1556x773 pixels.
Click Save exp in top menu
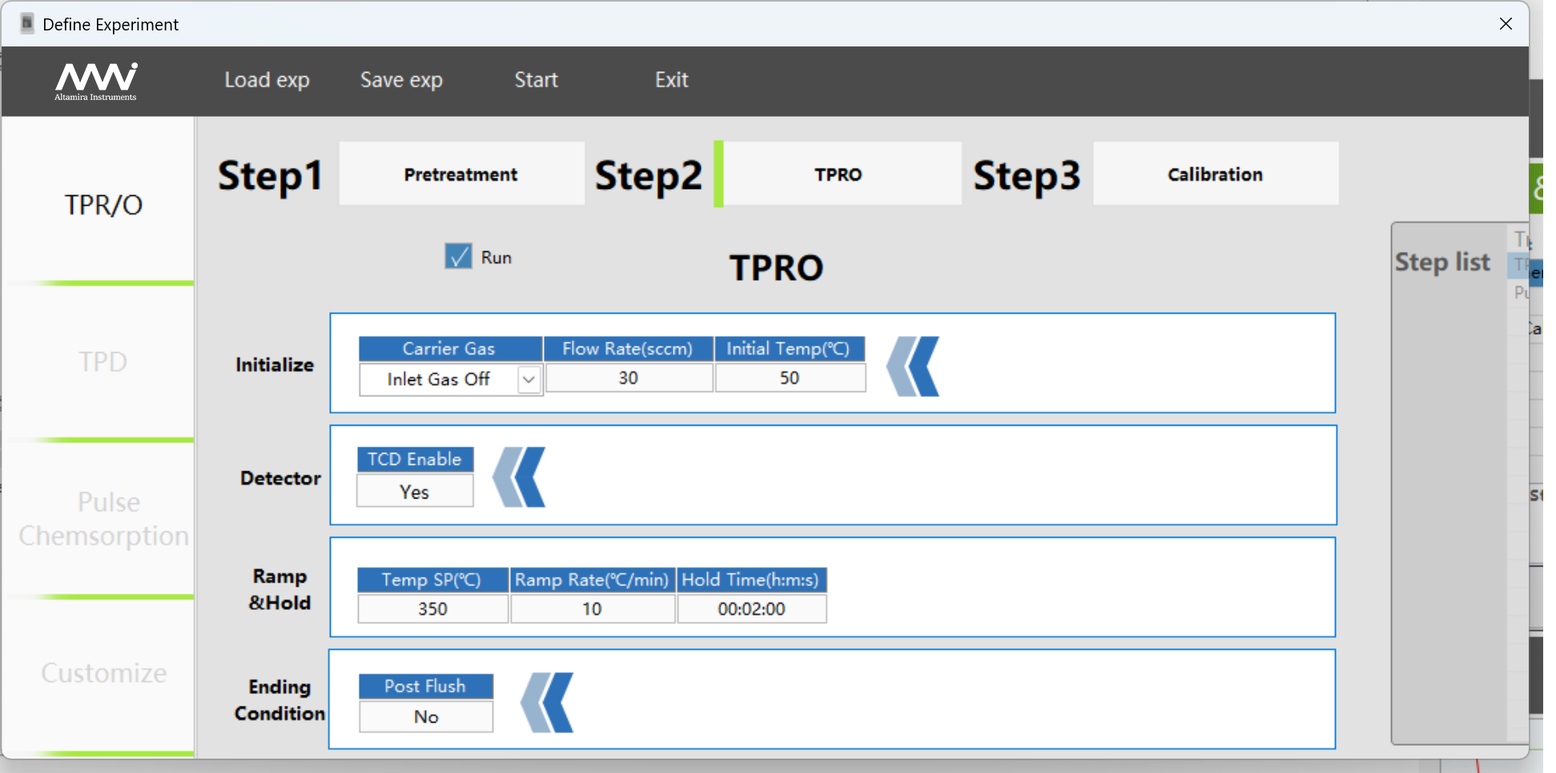401,80
